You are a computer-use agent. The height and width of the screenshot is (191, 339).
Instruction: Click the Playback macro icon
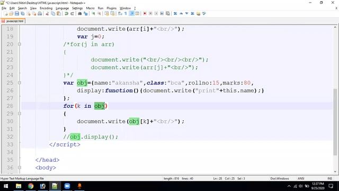(156, 14)
